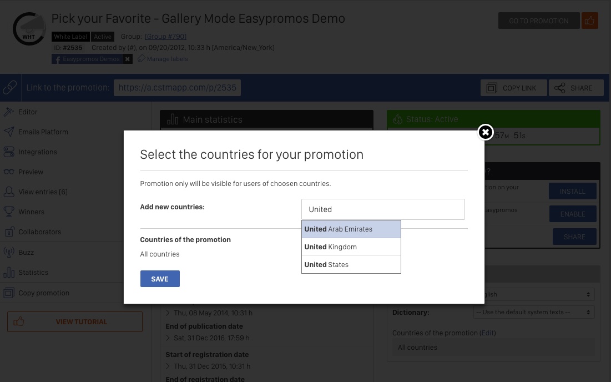Select United Kingdom from suggestions
This screenshot has width=611, height=382.
(351, 247)
